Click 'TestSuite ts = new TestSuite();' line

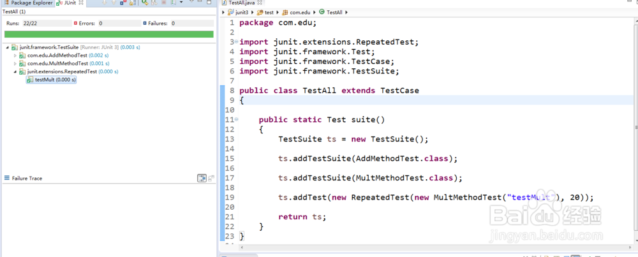pos(353,139)
